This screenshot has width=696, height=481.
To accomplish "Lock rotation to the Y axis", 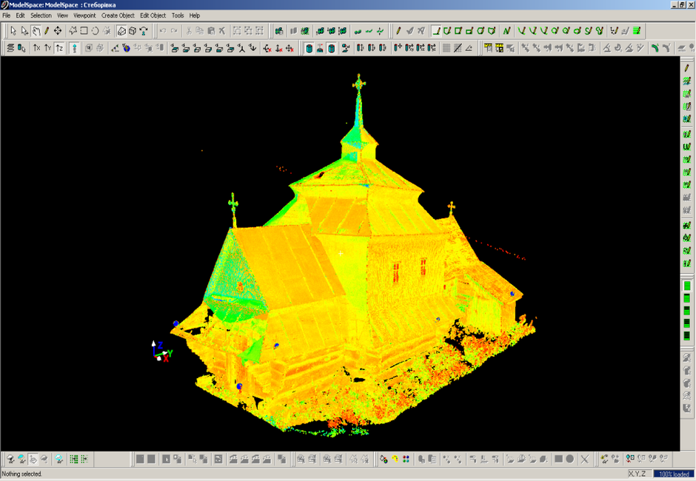I will [x=48, y=47].
